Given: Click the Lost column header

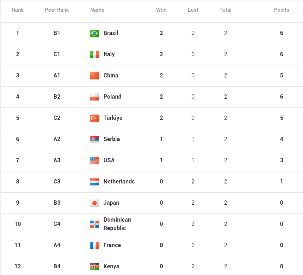Looking at the screenshot, I should pos(193,10).
